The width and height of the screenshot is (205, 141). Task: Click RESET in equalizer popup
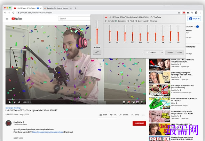click(x=170, y=52)
